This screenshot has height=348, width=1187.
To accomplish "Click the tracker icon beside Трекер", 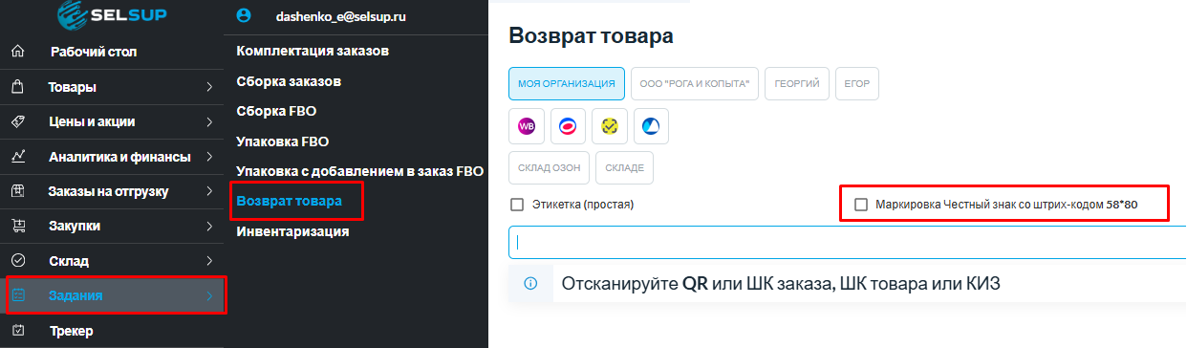I will click(x=17, y=331).
